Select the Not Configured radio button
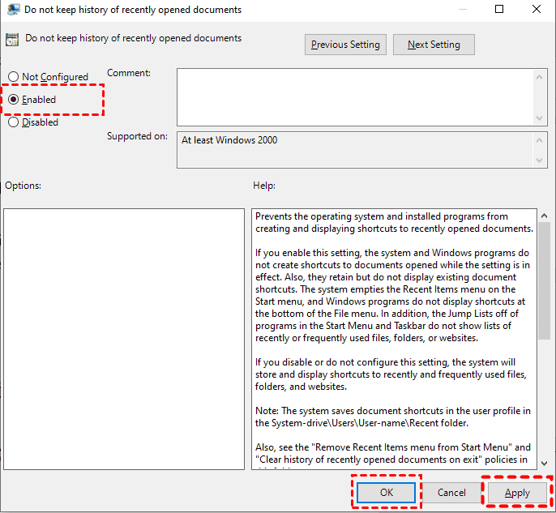Screen dimensions: 556x513 48,76
